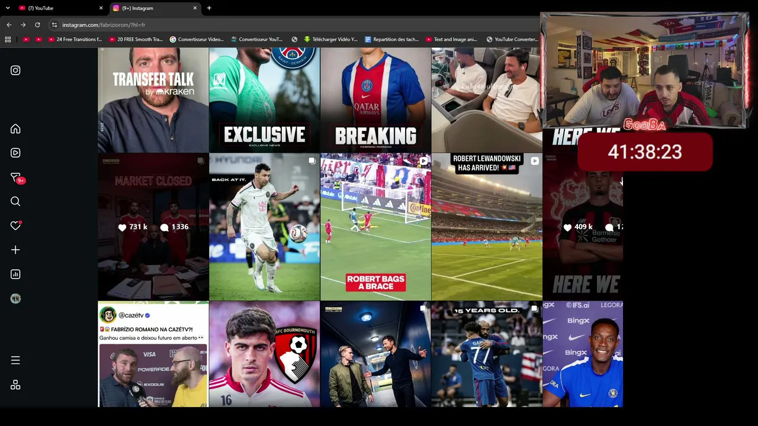This screenshot has width=758, height=426.
Task: Open your profile avatar in the sidebar
Action: coord(15,299)
